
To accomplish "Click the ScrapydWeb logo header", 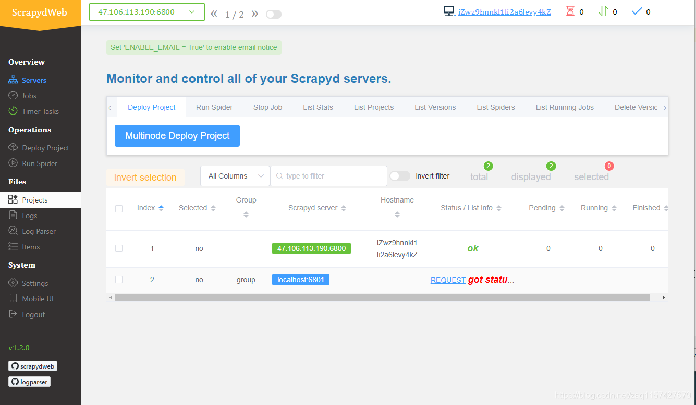I will (41, 12).
